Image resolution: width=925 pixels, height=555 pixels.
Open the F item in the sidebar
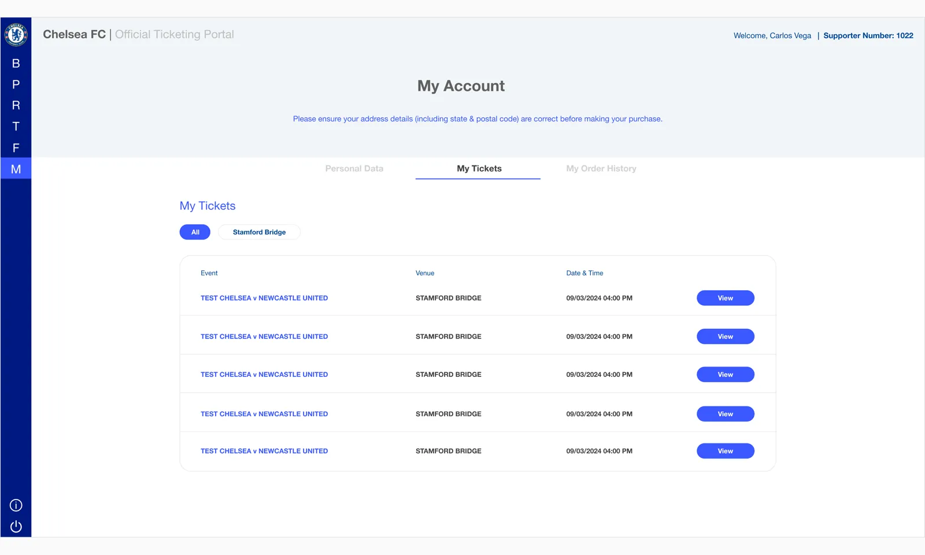tap(16, 148)
